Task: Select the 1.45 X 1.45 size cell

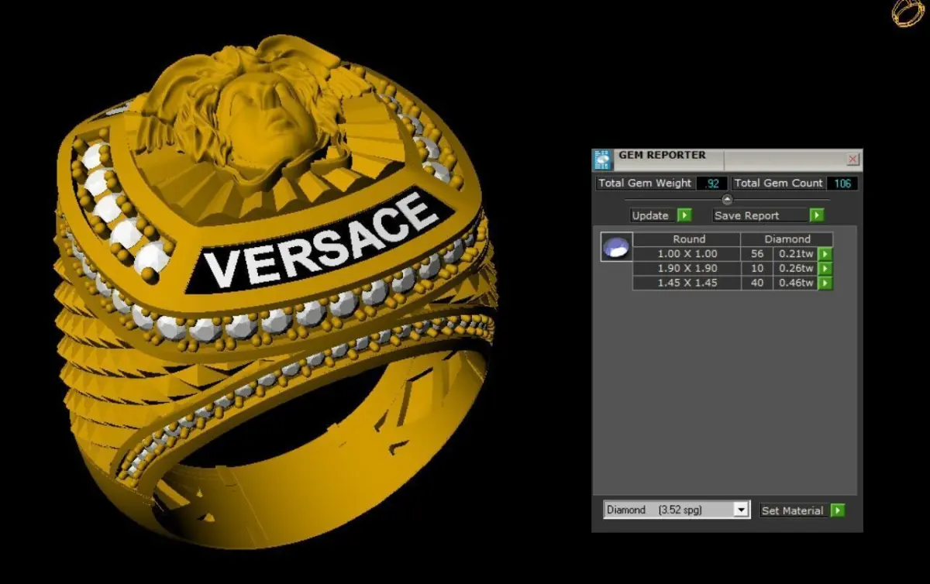Action: coord(687,283)
